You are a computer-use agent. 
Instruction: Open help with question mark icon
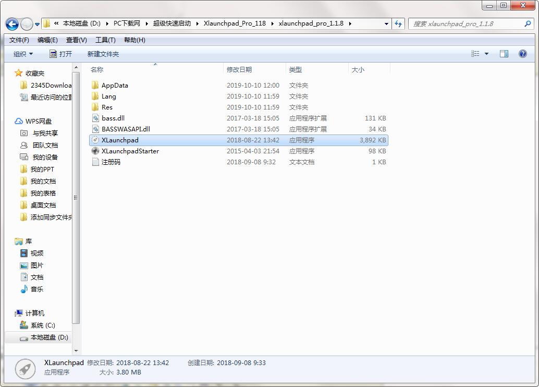[x=522, y=54]
